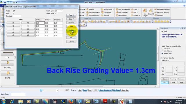186x104 pixels.
Task: Click the Value Input field
Action: click(173, 63)
